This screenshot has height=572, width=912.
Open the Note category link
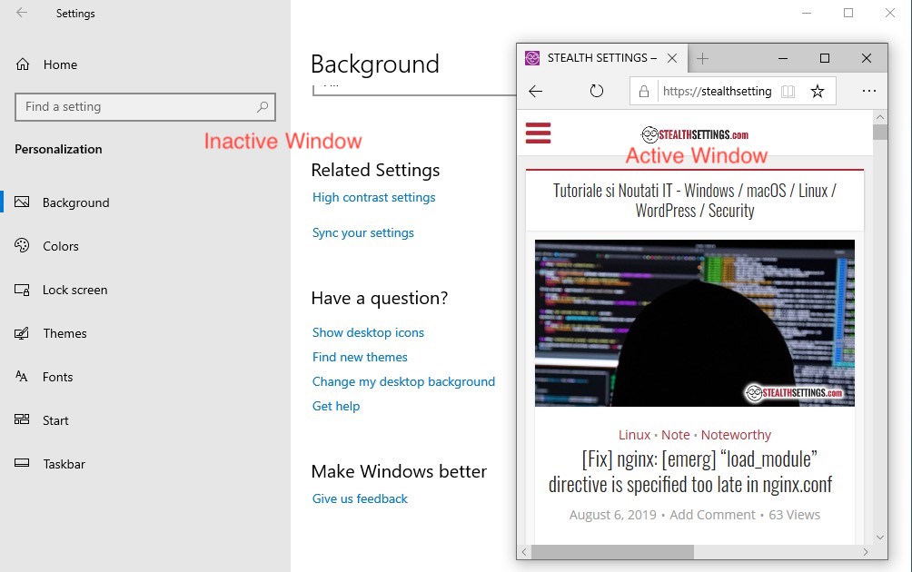pyautogui.click(x=675, y=435)
